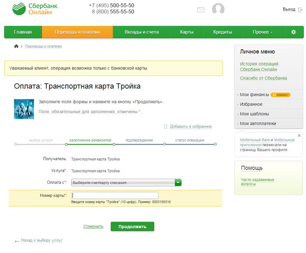Open the Карты tab

click(187, 32)
